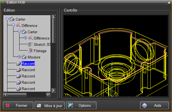Select the Stretch 3D tree item
Viewport: 172px width, 112px height.
pos(42,44)
